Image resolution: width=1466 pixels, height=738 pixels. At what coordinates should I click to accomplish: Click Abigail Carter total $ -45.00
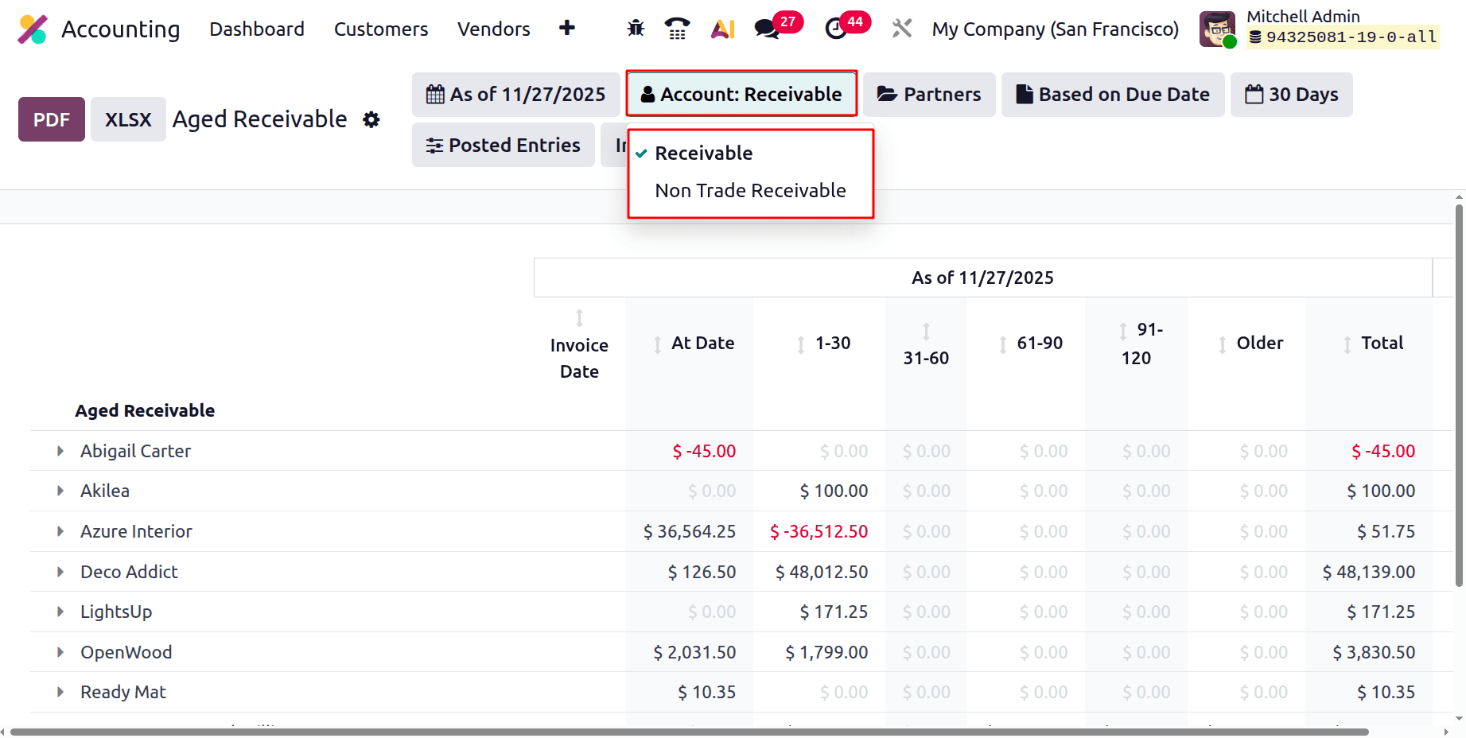click(1383, 451)
